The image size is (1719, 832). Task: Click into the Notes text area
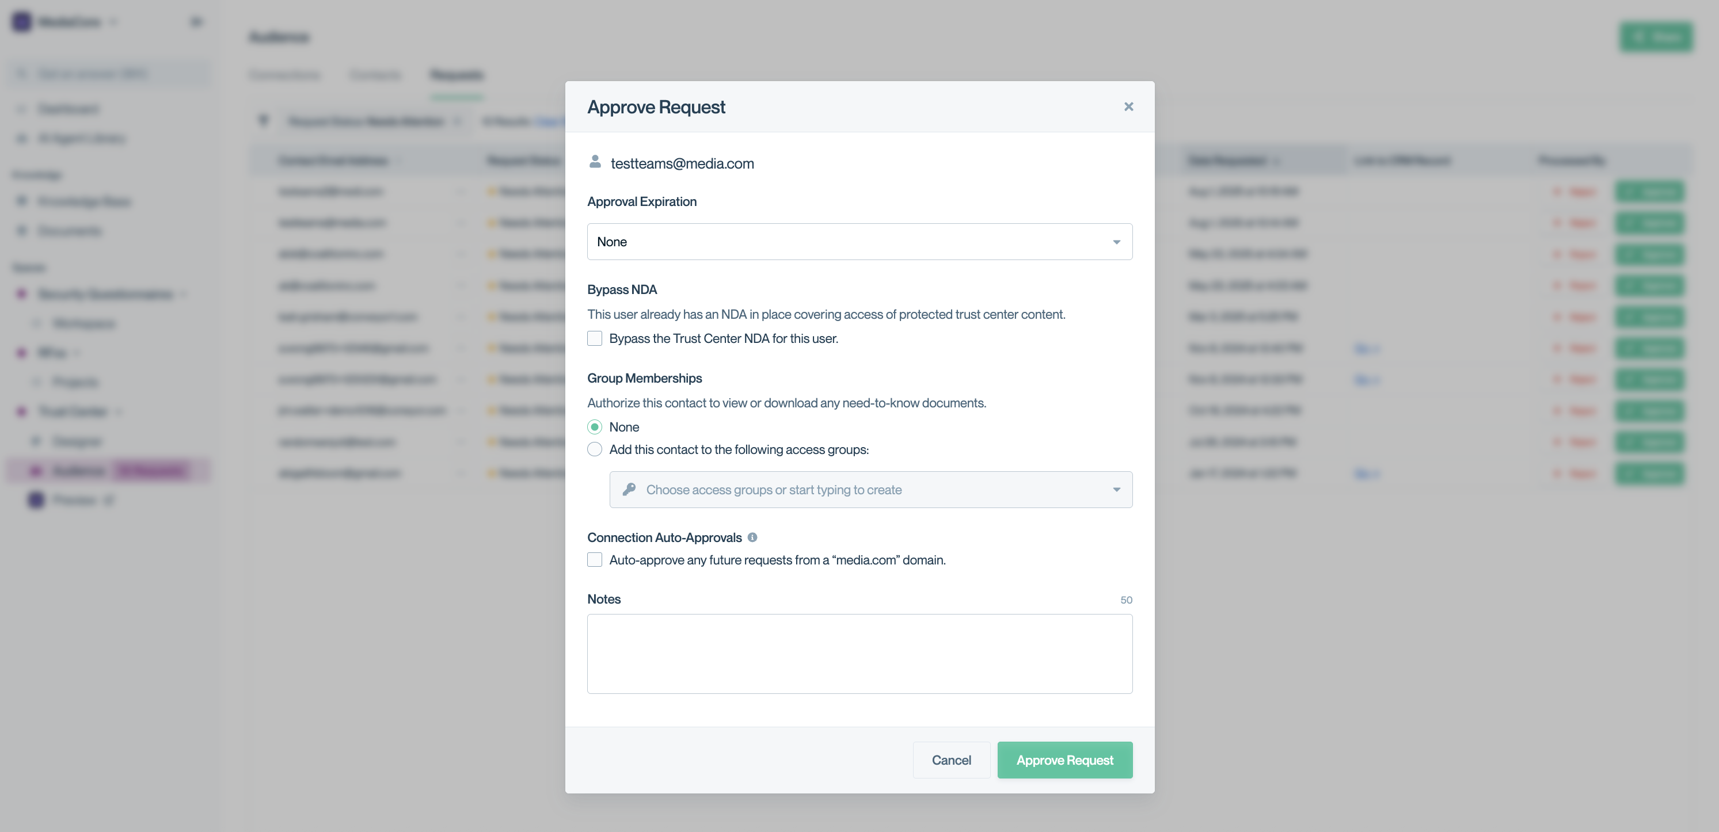point(859,653)
